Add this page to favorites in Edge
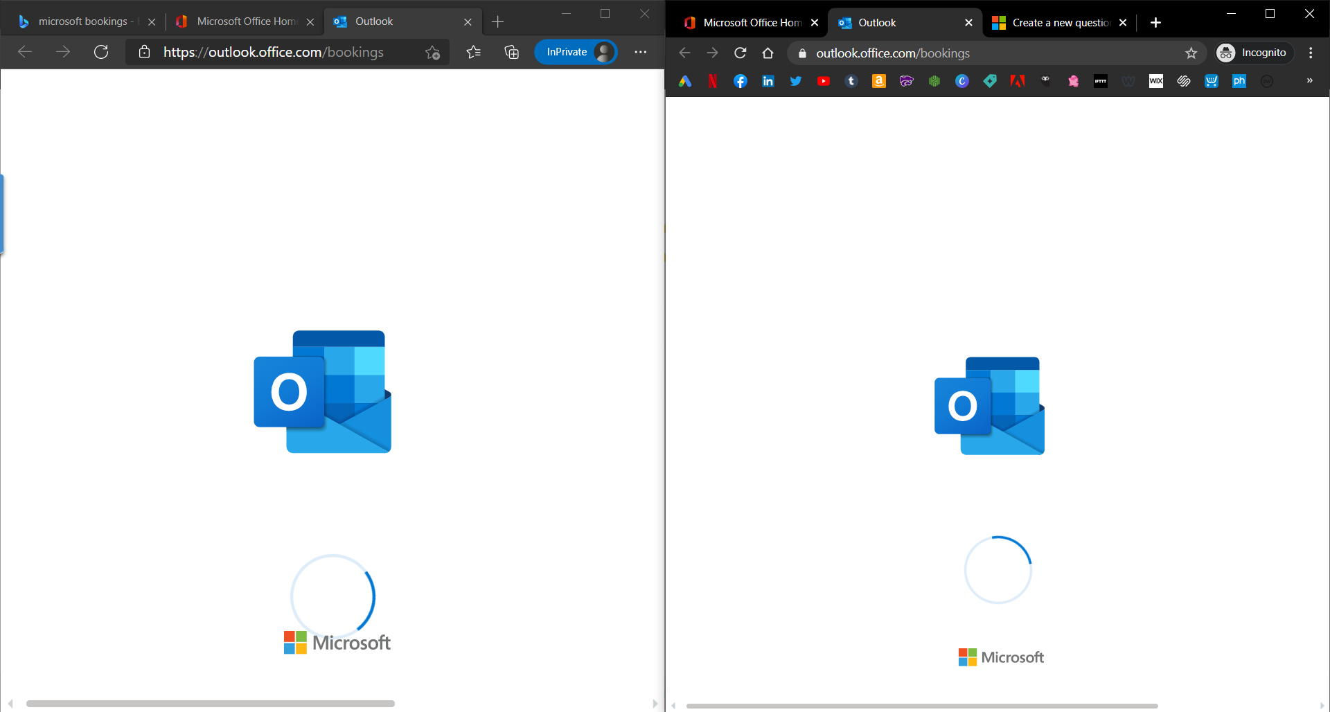Screen dimensions: 1330x712 point(433,52)
